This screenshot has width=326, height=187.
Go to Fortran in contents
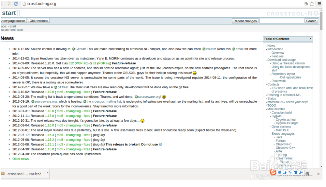tap(280, 141)
